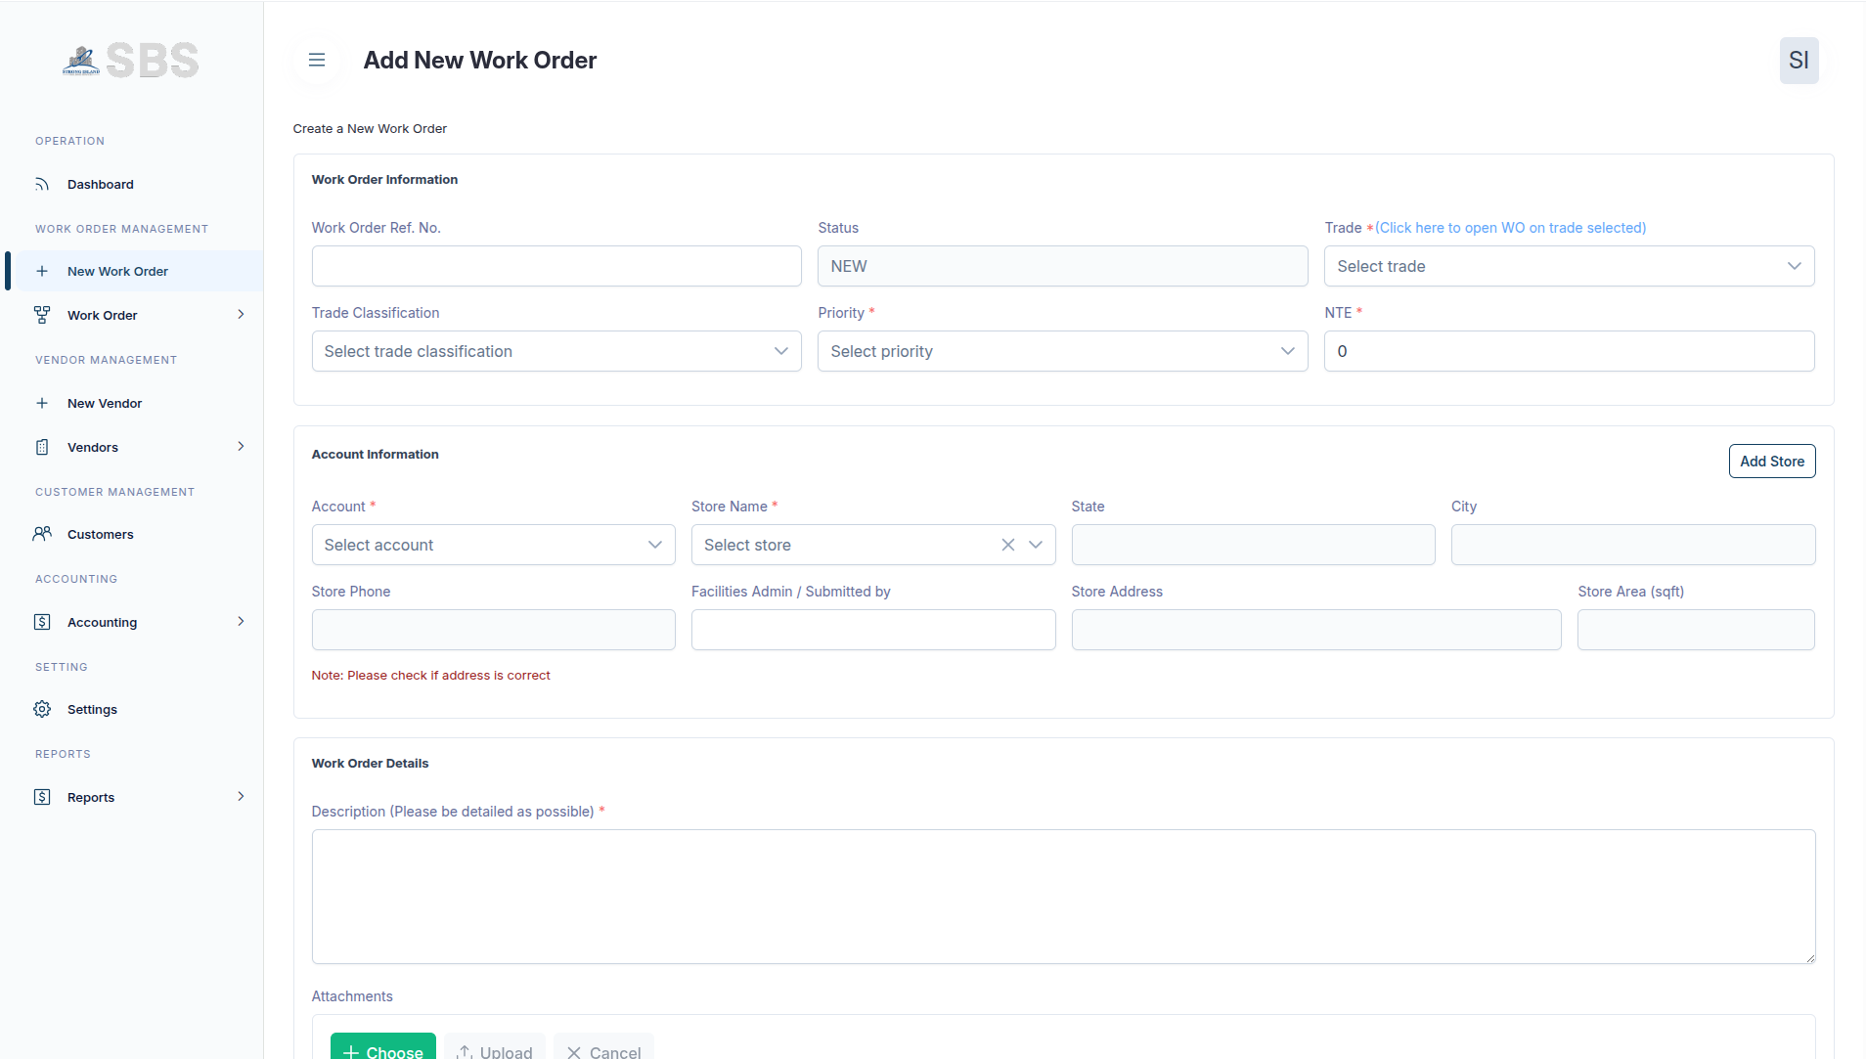Click the green Choose attachment button

[x=382, y=1046]
